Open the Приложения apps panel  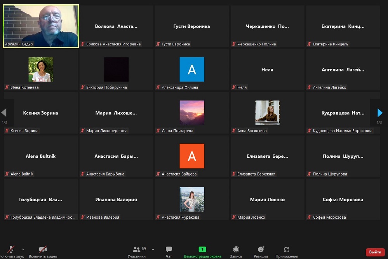coord(287,250)
